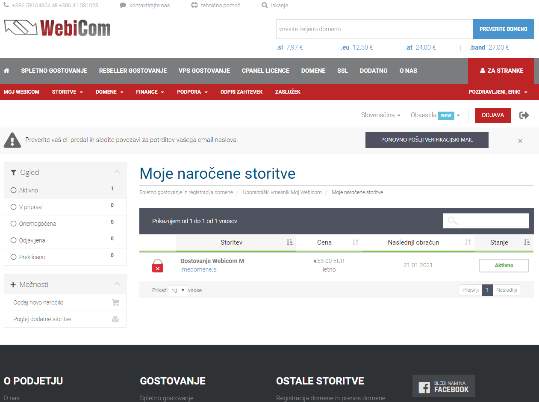The width and height of the screenshot is (539, 402).
Task: Click the Preverite domeno button
Action: [504, 29]
